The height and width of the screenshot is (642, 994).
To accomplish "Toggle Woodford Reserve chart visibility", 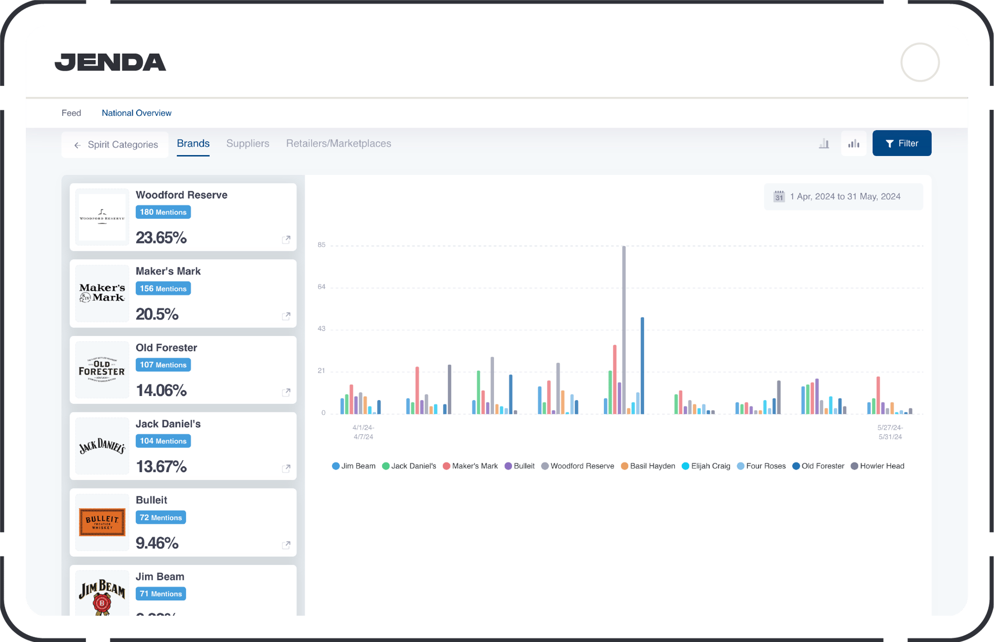I will click(580, 466).
